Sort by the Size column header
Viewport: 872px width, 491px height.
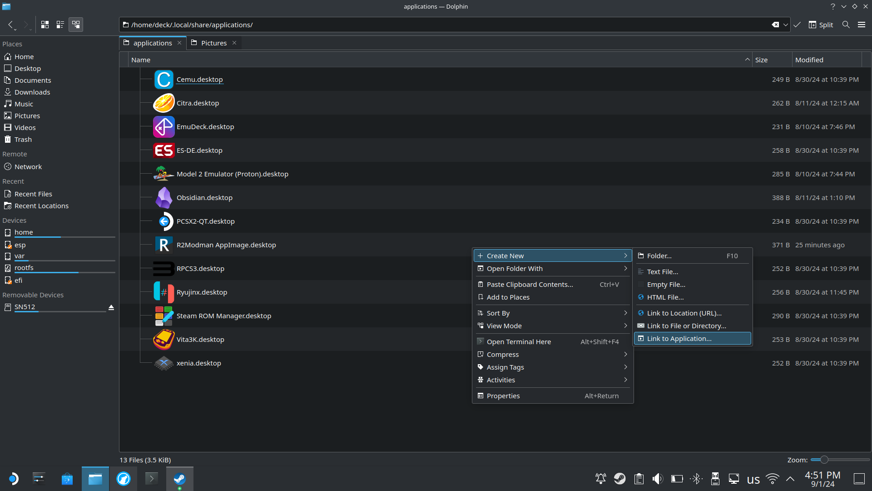click(773, 60)
